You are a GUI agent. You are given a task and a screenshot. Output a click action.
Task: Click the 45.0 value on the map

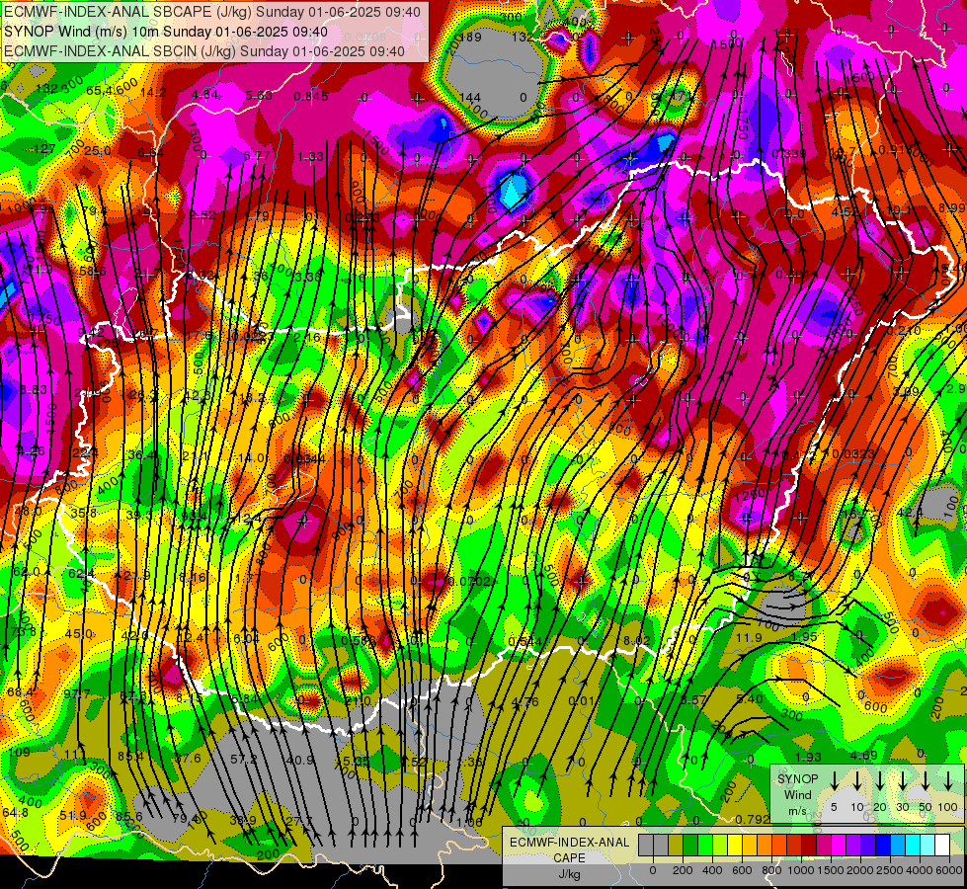[x=78, y=633]
